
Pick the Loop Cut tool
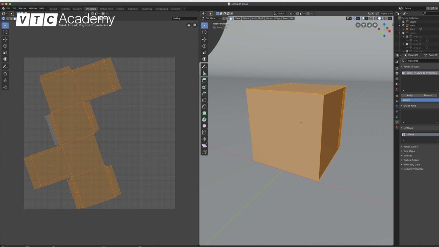click(x=204, y=100)
